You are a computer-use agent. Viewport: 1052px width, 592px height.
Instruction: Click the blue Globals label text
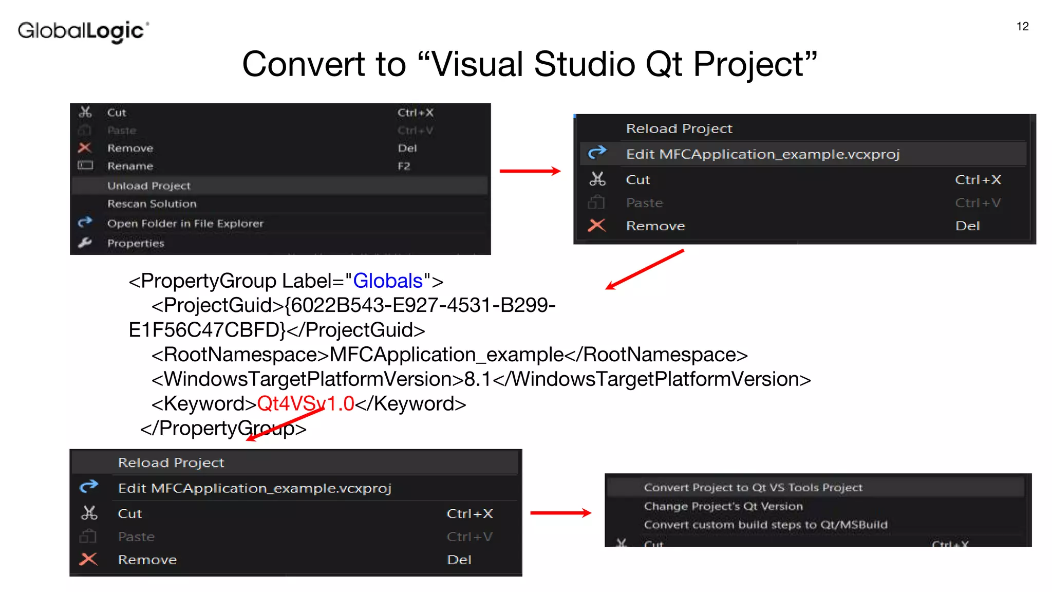click(x=388, y=281)
